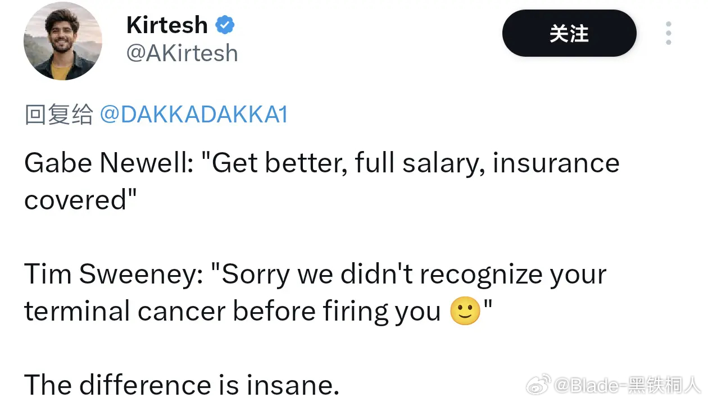This screenshot has height=402, width=708.
Task: Click the 回复给 reply label
Action: 58,115
